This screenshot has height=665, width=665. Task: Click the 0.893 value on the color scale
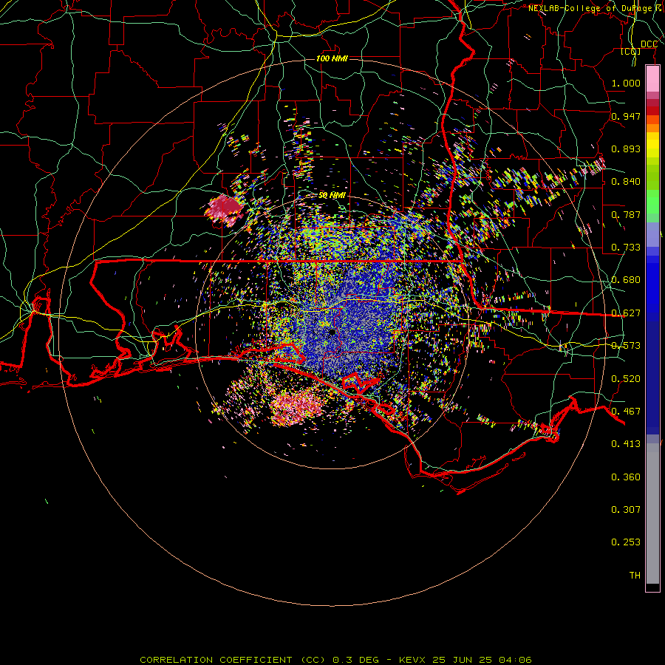coord(626,149)
